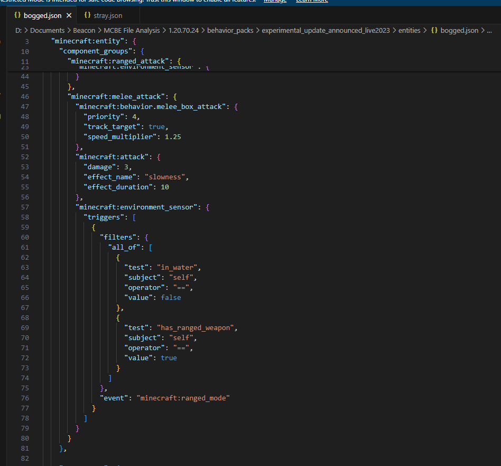This screenshot has width=501, height=466.
Task: Click the breadcrumb ellipsis after bogged.json
Action: 489,31
